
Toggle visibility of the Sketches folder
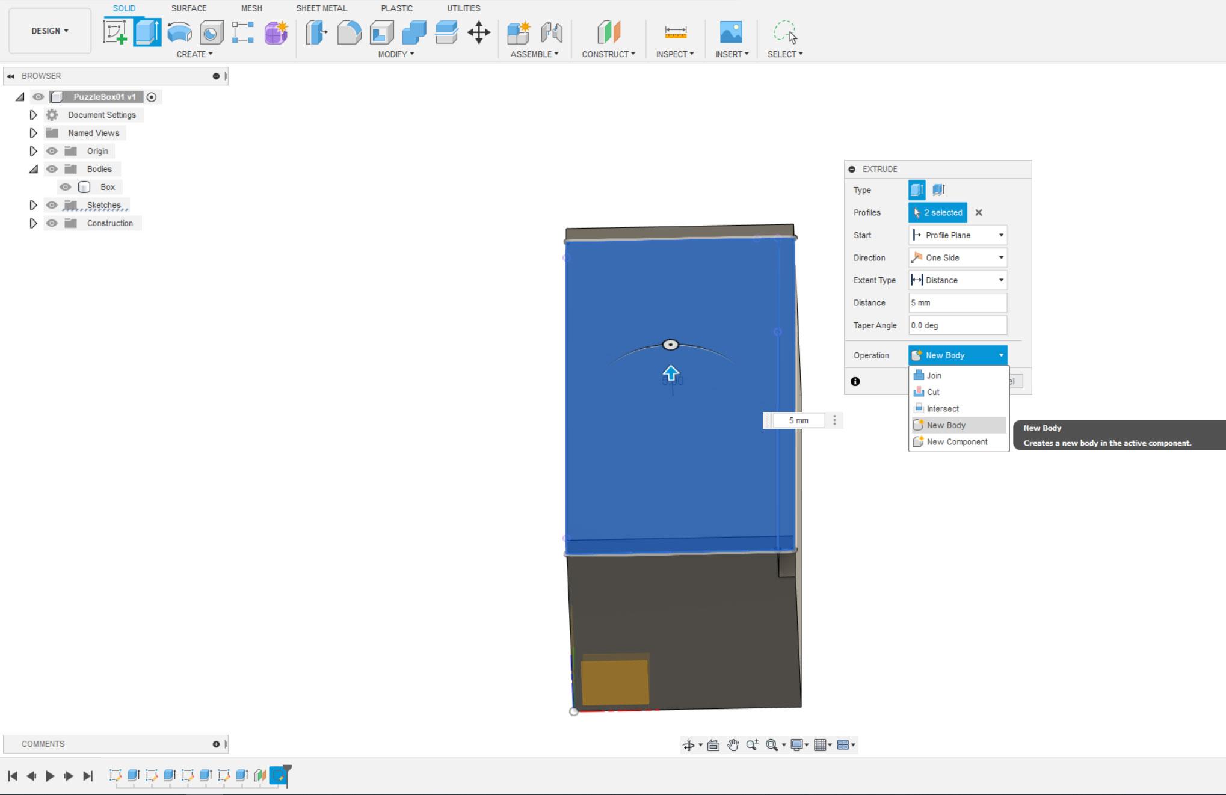(x=52, y=205)
